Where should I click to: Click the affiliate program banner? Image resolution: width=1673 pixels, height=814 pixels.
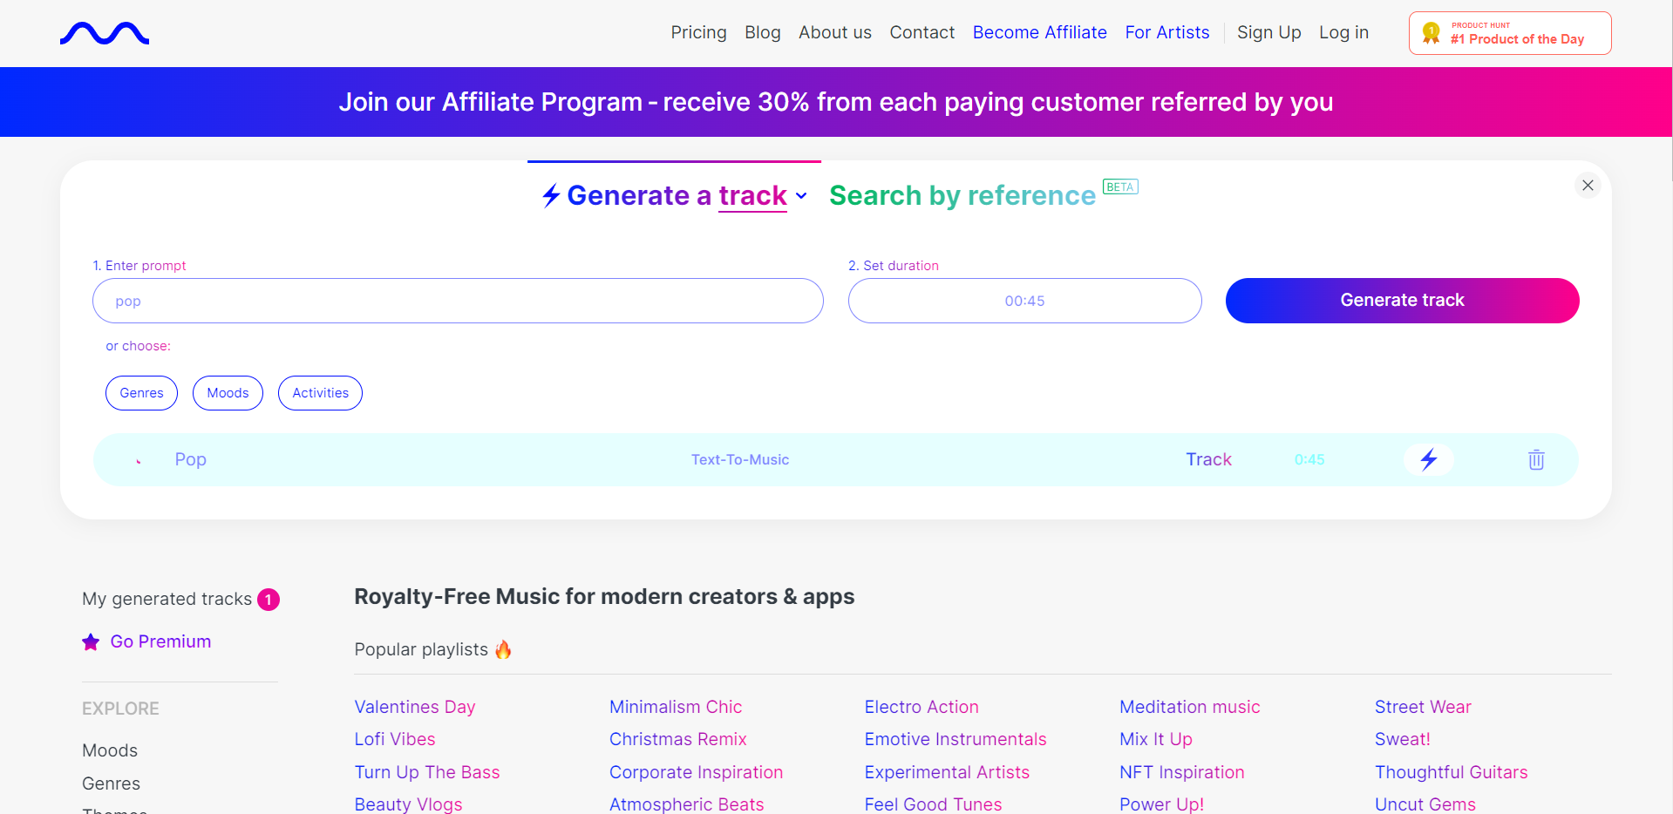[835, 102]
